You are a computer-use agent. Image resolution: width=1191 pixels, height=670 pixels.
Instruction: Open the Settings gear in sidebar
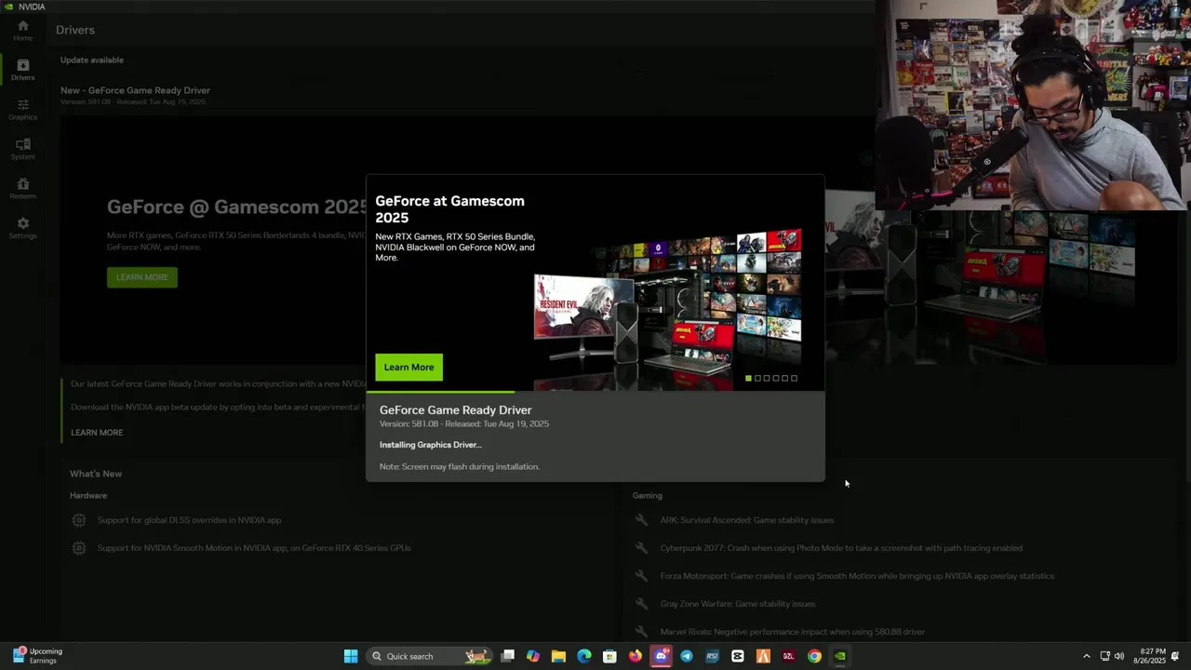click(x=22, y=228)
